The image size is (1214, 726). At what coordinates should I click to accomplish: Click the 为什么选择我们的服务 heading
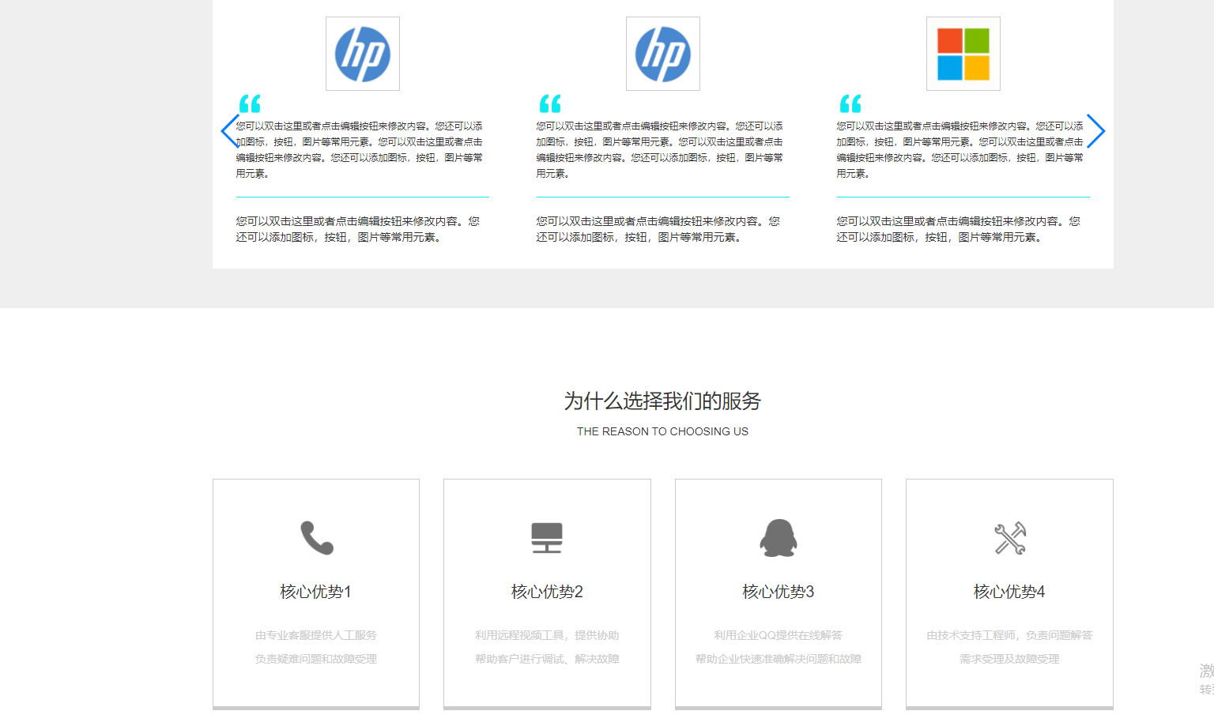[662, 401]
